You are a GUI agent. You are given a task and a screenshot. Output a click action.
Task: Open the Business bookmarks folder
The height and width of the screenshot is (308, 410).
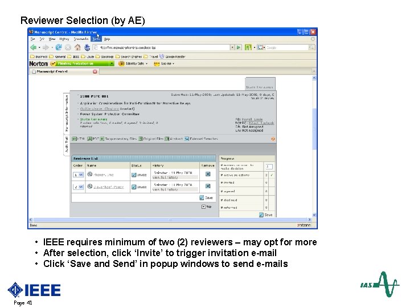click(x=39, y=56)
